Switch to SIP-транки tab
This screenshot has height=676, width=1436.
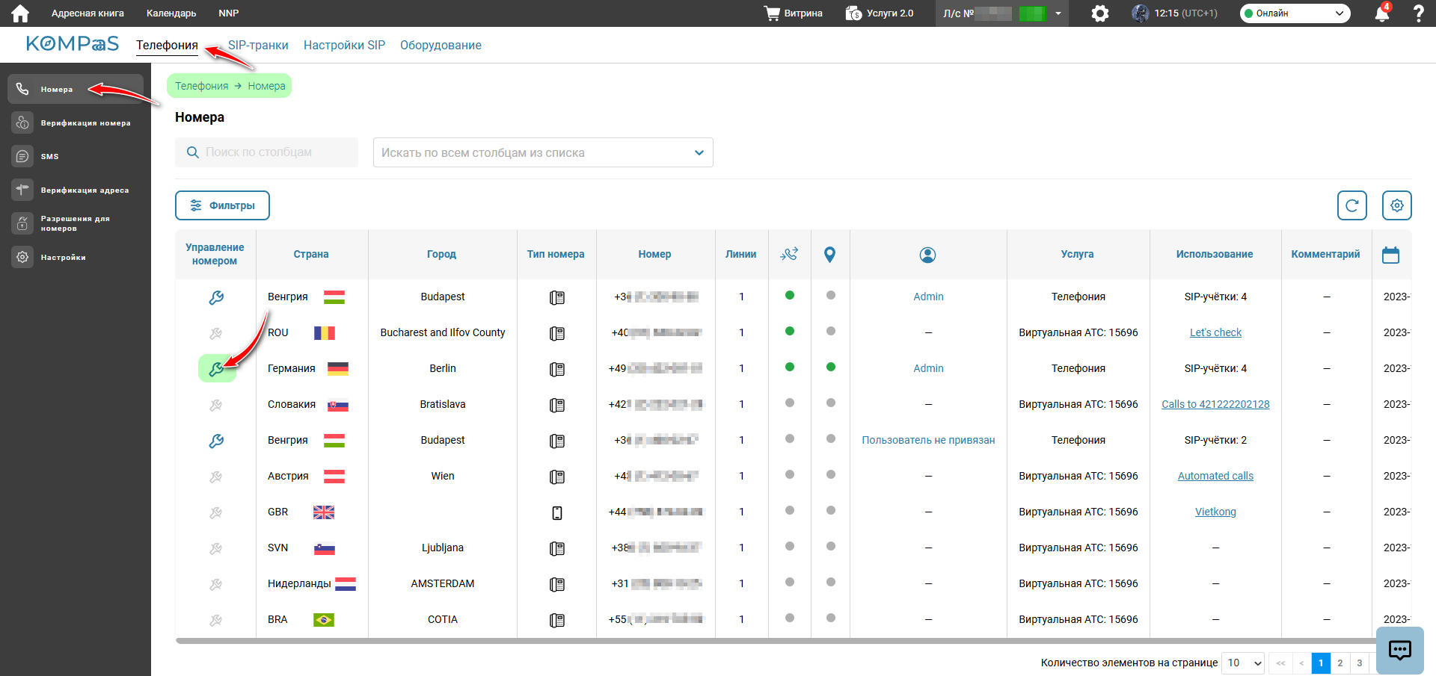pos(258,46)
